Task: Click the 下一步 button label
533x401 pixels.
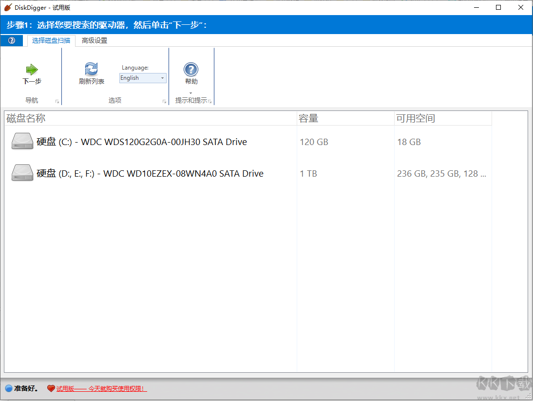Action: tap(32, 81)
